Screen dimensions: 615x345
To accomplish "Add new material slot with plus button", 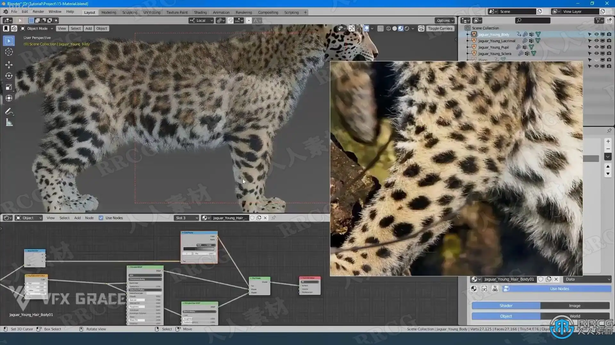I will tap(608, 141).
